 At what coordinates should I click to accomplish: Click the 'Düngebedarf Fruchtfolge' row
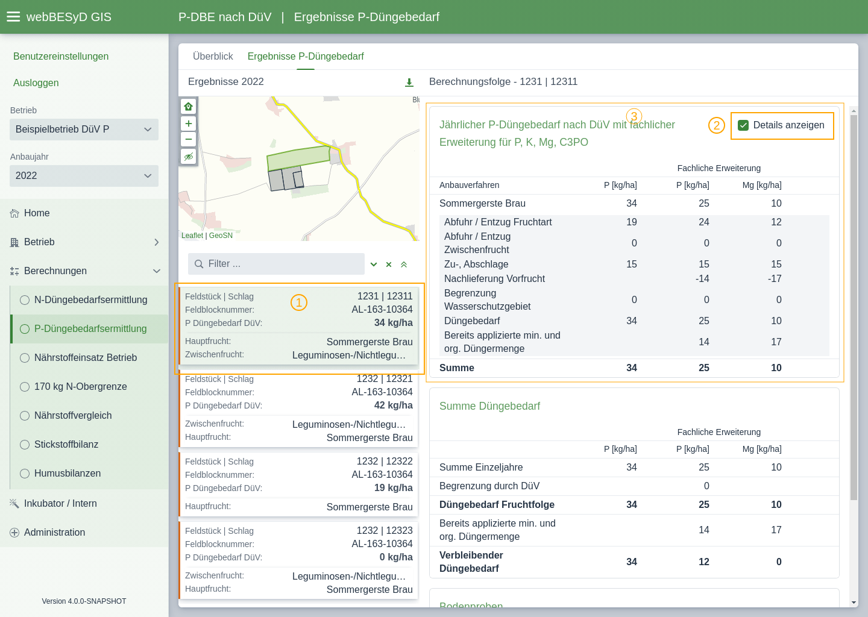tap(634, 505)
